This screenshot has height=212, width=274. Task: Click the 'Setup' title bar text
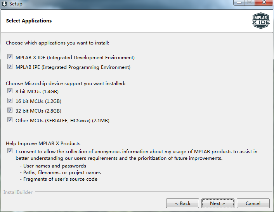16,4
